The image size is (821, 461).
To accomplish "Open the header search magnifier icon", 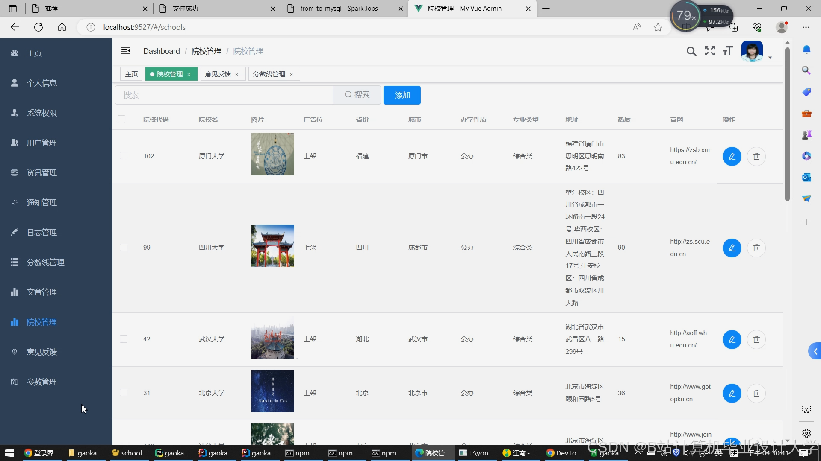I will click(691, 51).
